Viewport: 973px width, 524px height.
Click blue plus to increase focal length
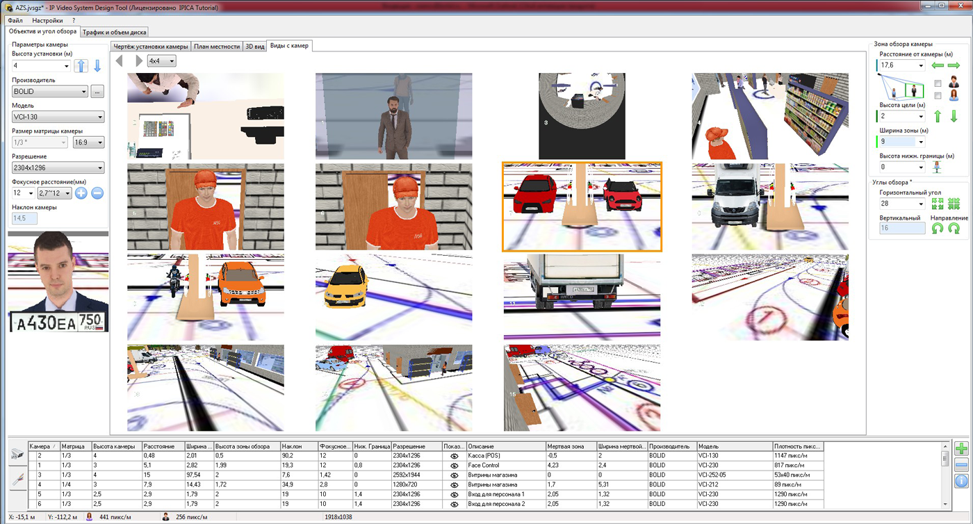coord(81,193)
